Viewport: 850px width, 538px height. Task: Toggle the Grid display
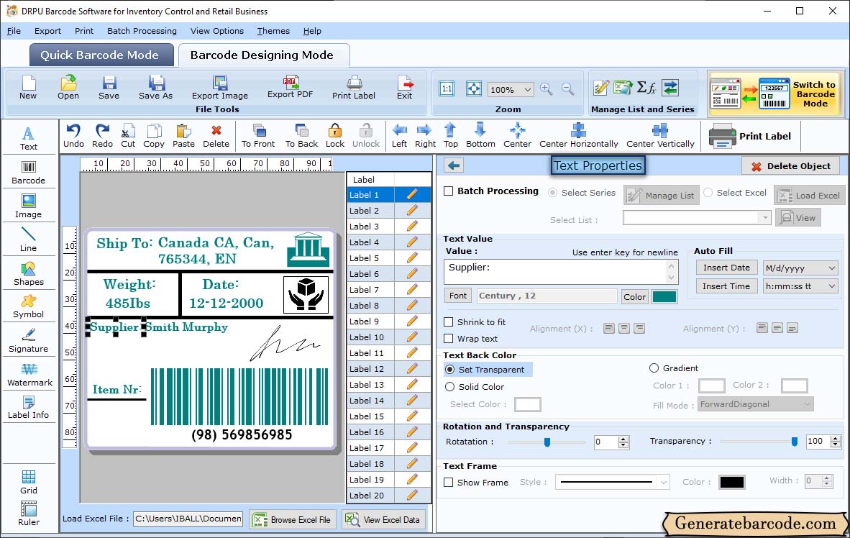28,482
